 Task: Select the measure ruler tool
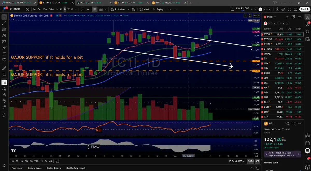[4, 68]
